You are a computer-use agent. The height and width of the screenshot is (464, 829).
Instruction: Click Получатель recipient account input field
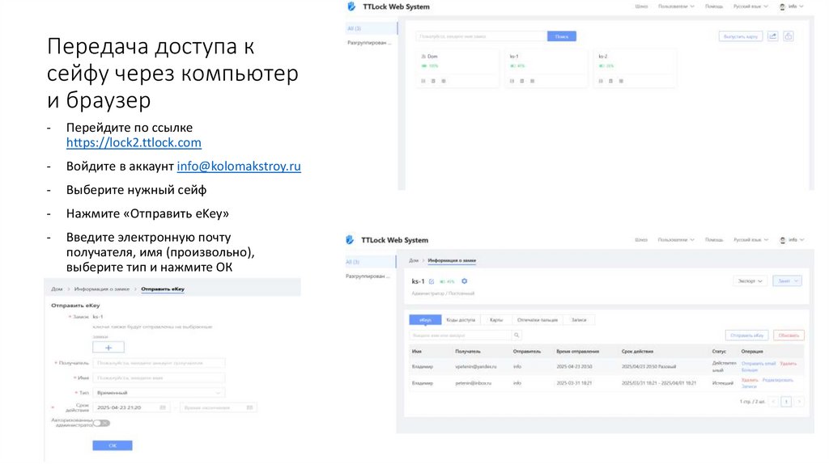pos(159,363)
